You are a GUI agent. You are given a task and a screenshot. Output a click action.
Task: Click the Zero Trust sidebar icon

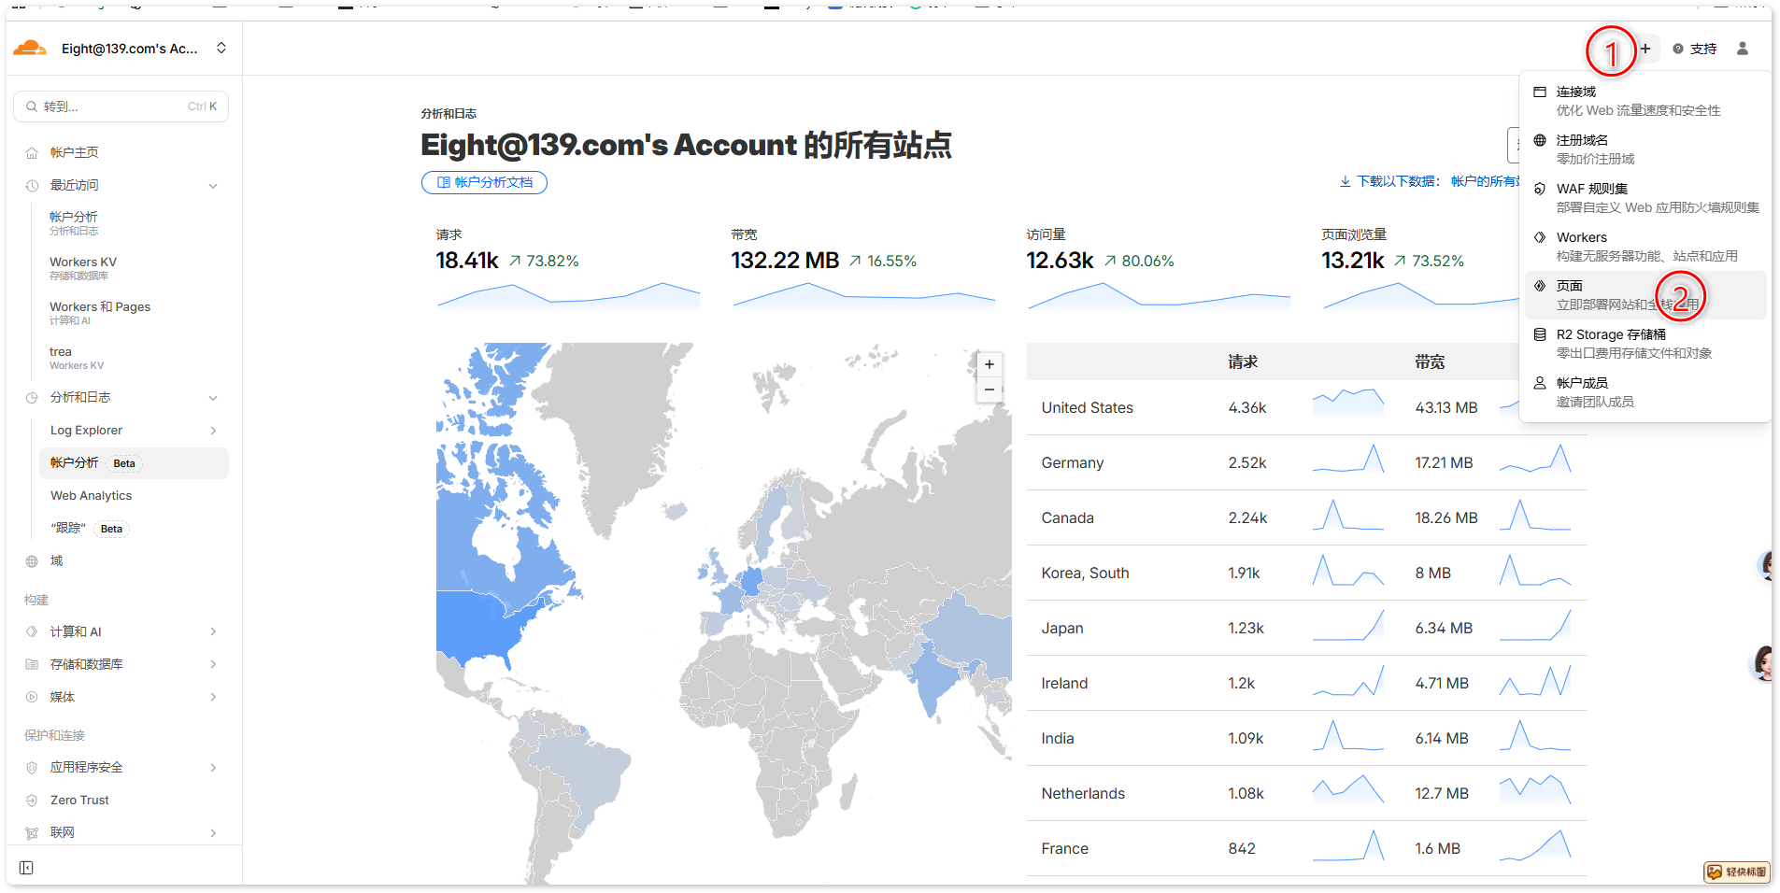pyautogui.click(x=32, y=801)
